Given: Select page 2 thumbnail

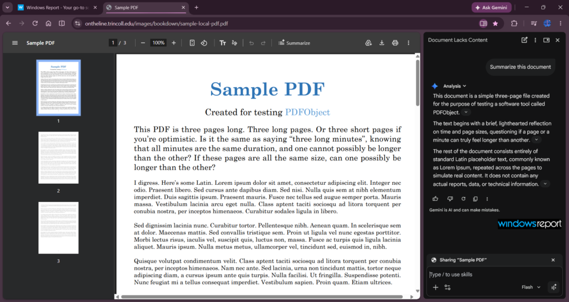Looking at the screenshot, I should coord(58,158).
